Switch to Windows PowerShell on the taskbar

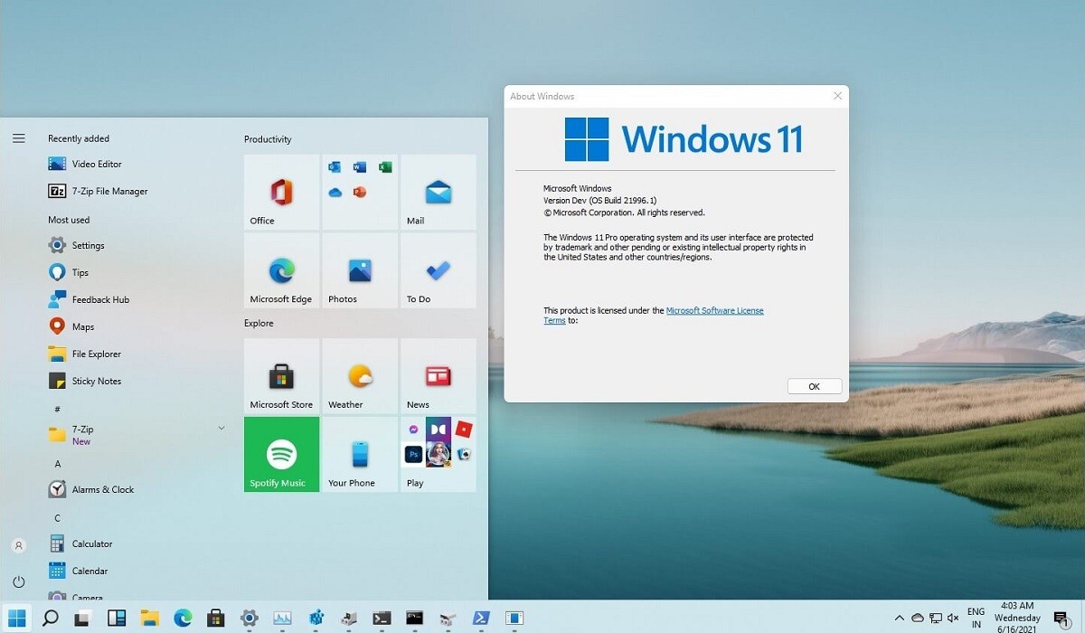pyautogui.click(x=481, y=619)
